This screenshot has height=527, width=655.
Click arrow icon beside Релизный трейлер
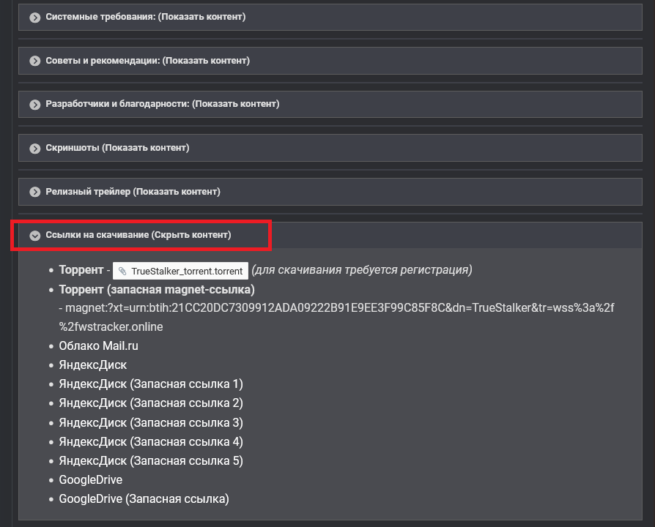(34, 193)
